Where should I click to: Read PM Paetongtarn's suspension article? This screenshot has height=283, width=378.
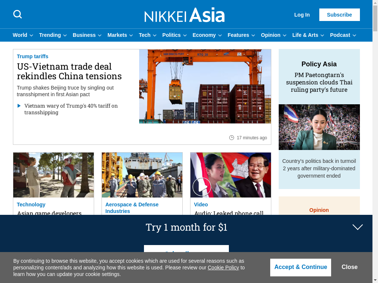click(319, 82)
